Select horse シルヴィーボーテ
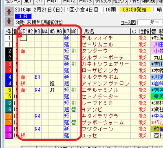The height and width of the screenshot is (148, 163). 103,57
